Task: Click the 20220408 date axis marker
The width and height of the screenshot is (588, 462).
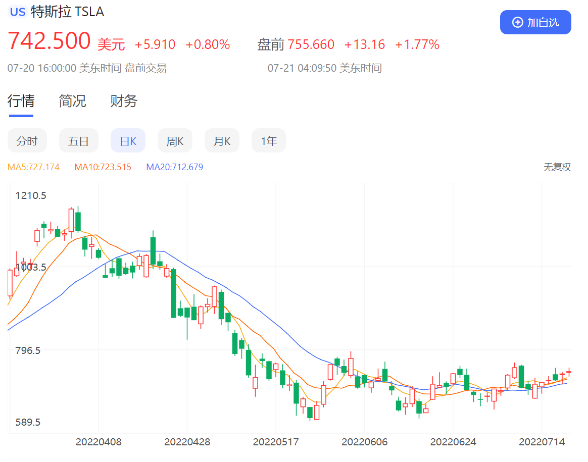Action: point(99,442)
